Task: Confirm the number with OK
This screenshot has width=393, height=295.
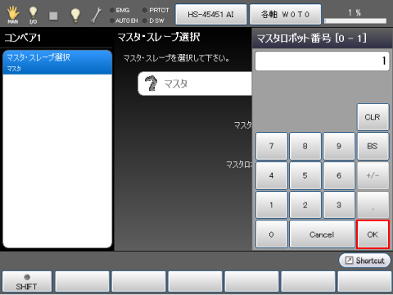Action: coord(373,234)
